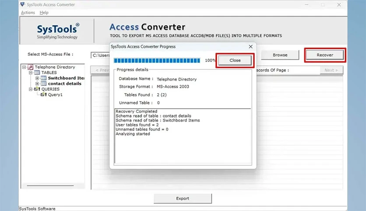366x211 pixels.
Task: Select the contact details tree item
Action: pyautogui.click(x=65, y=84)
